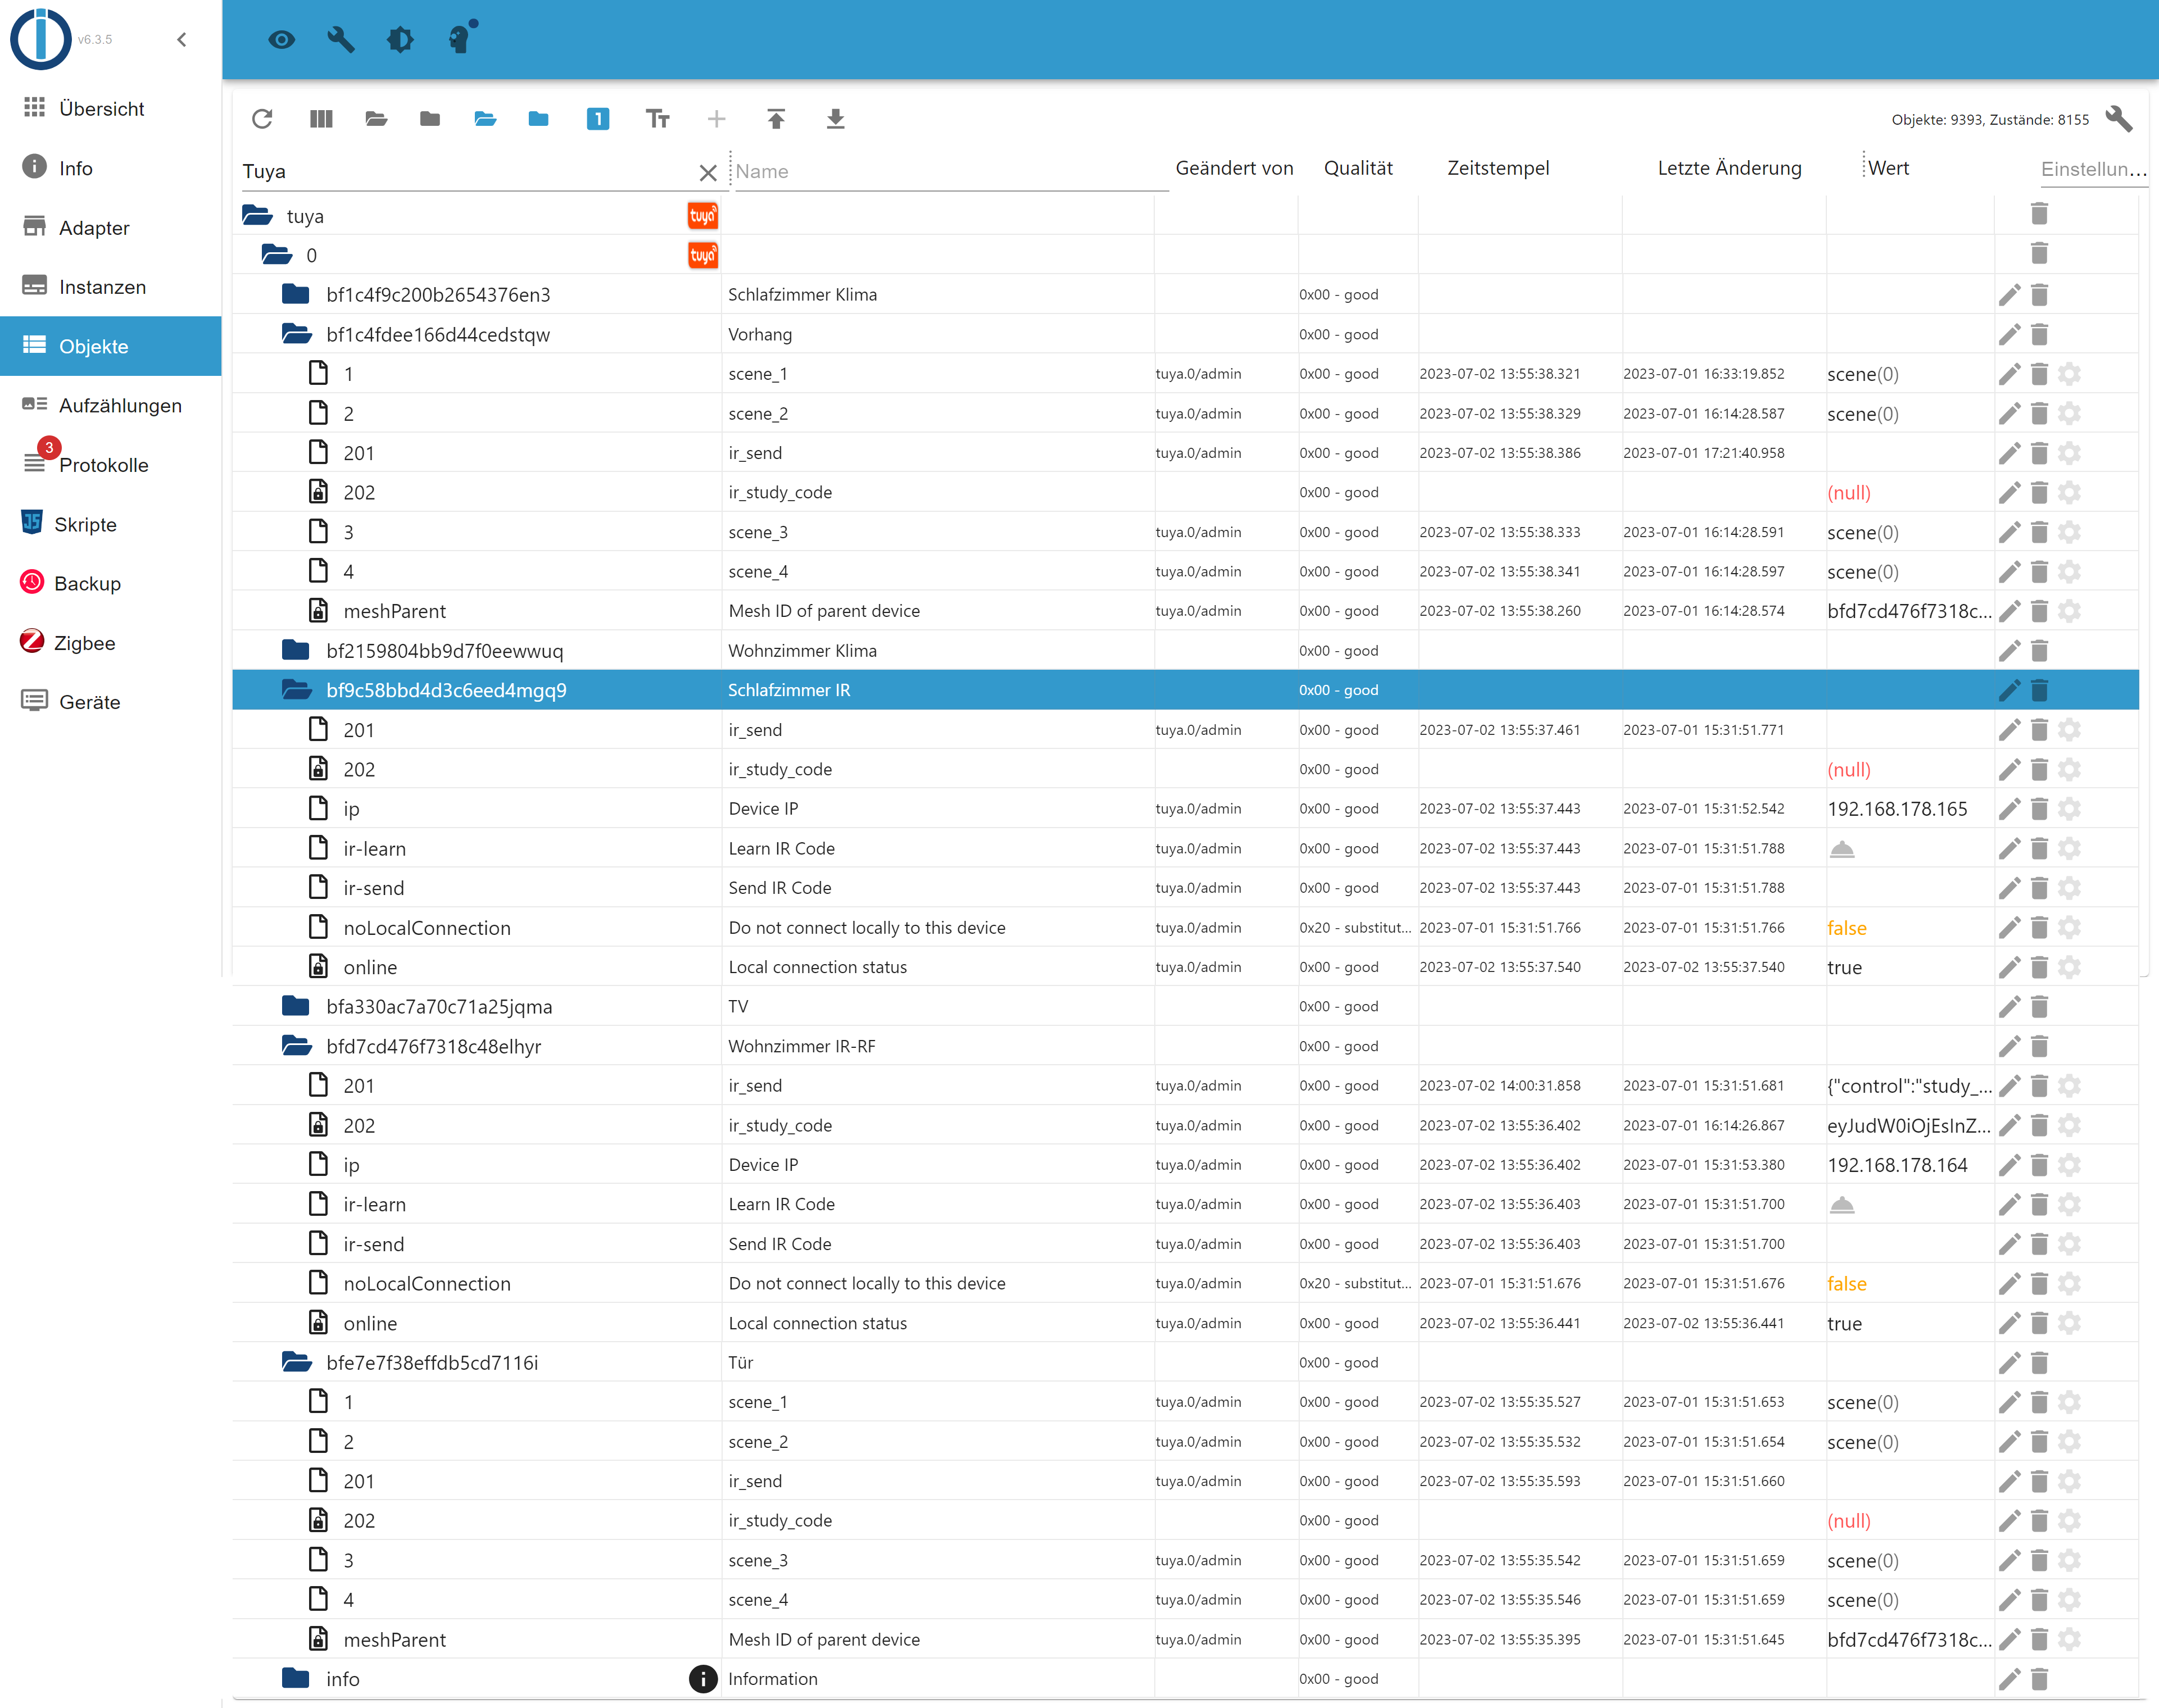This screenshot has height=1708, width=2159.
Task: Delete the Schlafzimmer IR folder
Action: tap(2040, 690)
